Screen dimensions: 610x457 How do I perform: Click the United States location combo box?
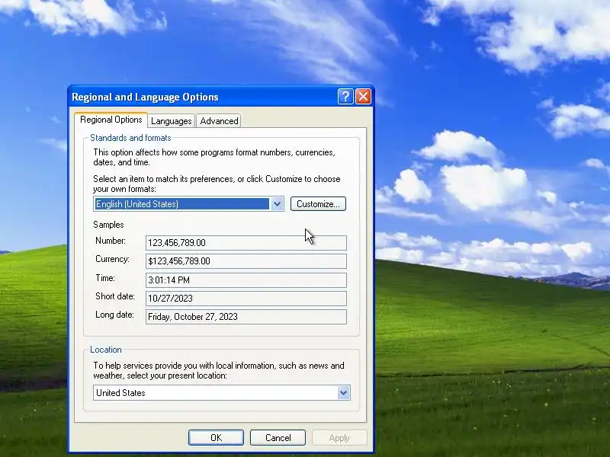click(x=222, y=392)
